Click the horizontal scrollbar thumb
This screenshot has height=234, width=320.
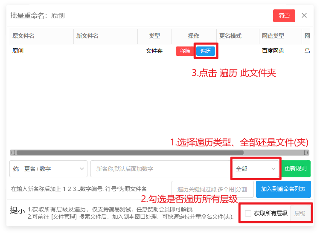(x=130, y=153)
